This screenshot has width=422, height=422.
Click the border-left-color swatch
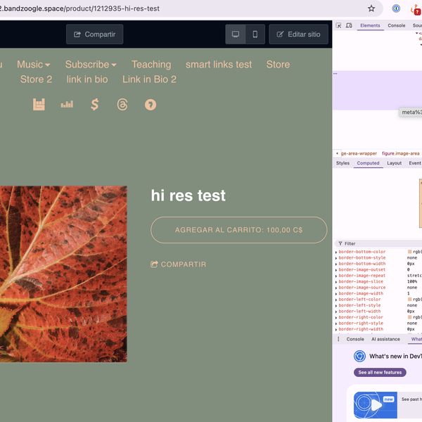(409, 300)
